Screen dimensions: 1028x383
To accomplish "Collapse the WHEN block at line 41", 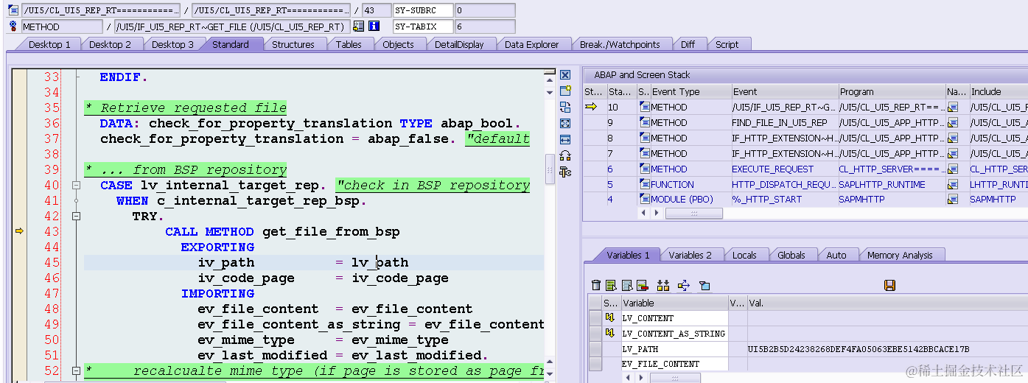I will tap(76, 201).
